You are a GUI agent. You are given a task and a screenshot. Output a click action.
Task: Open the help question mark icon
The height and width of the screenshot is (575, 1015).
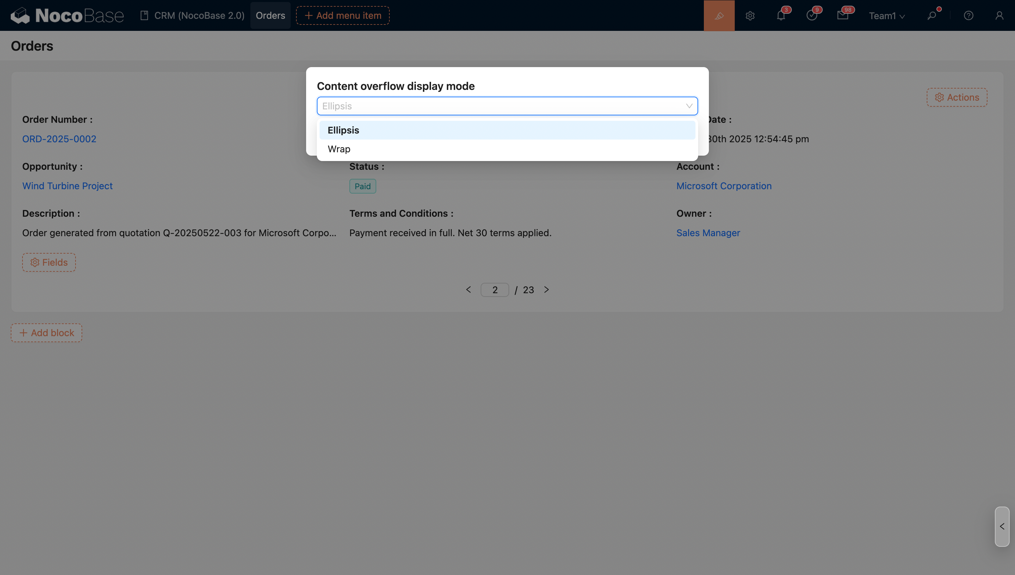click(x=968, y=15)
